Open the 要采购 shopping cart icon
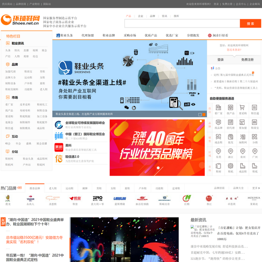 (x=242, y=108)
